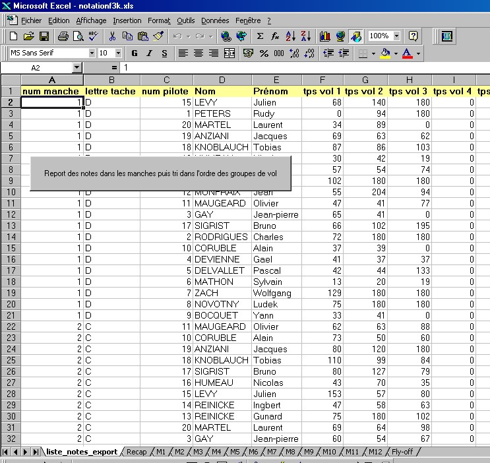Apply red Font Color A
The image size is (490, 463).
coord(407,53)
